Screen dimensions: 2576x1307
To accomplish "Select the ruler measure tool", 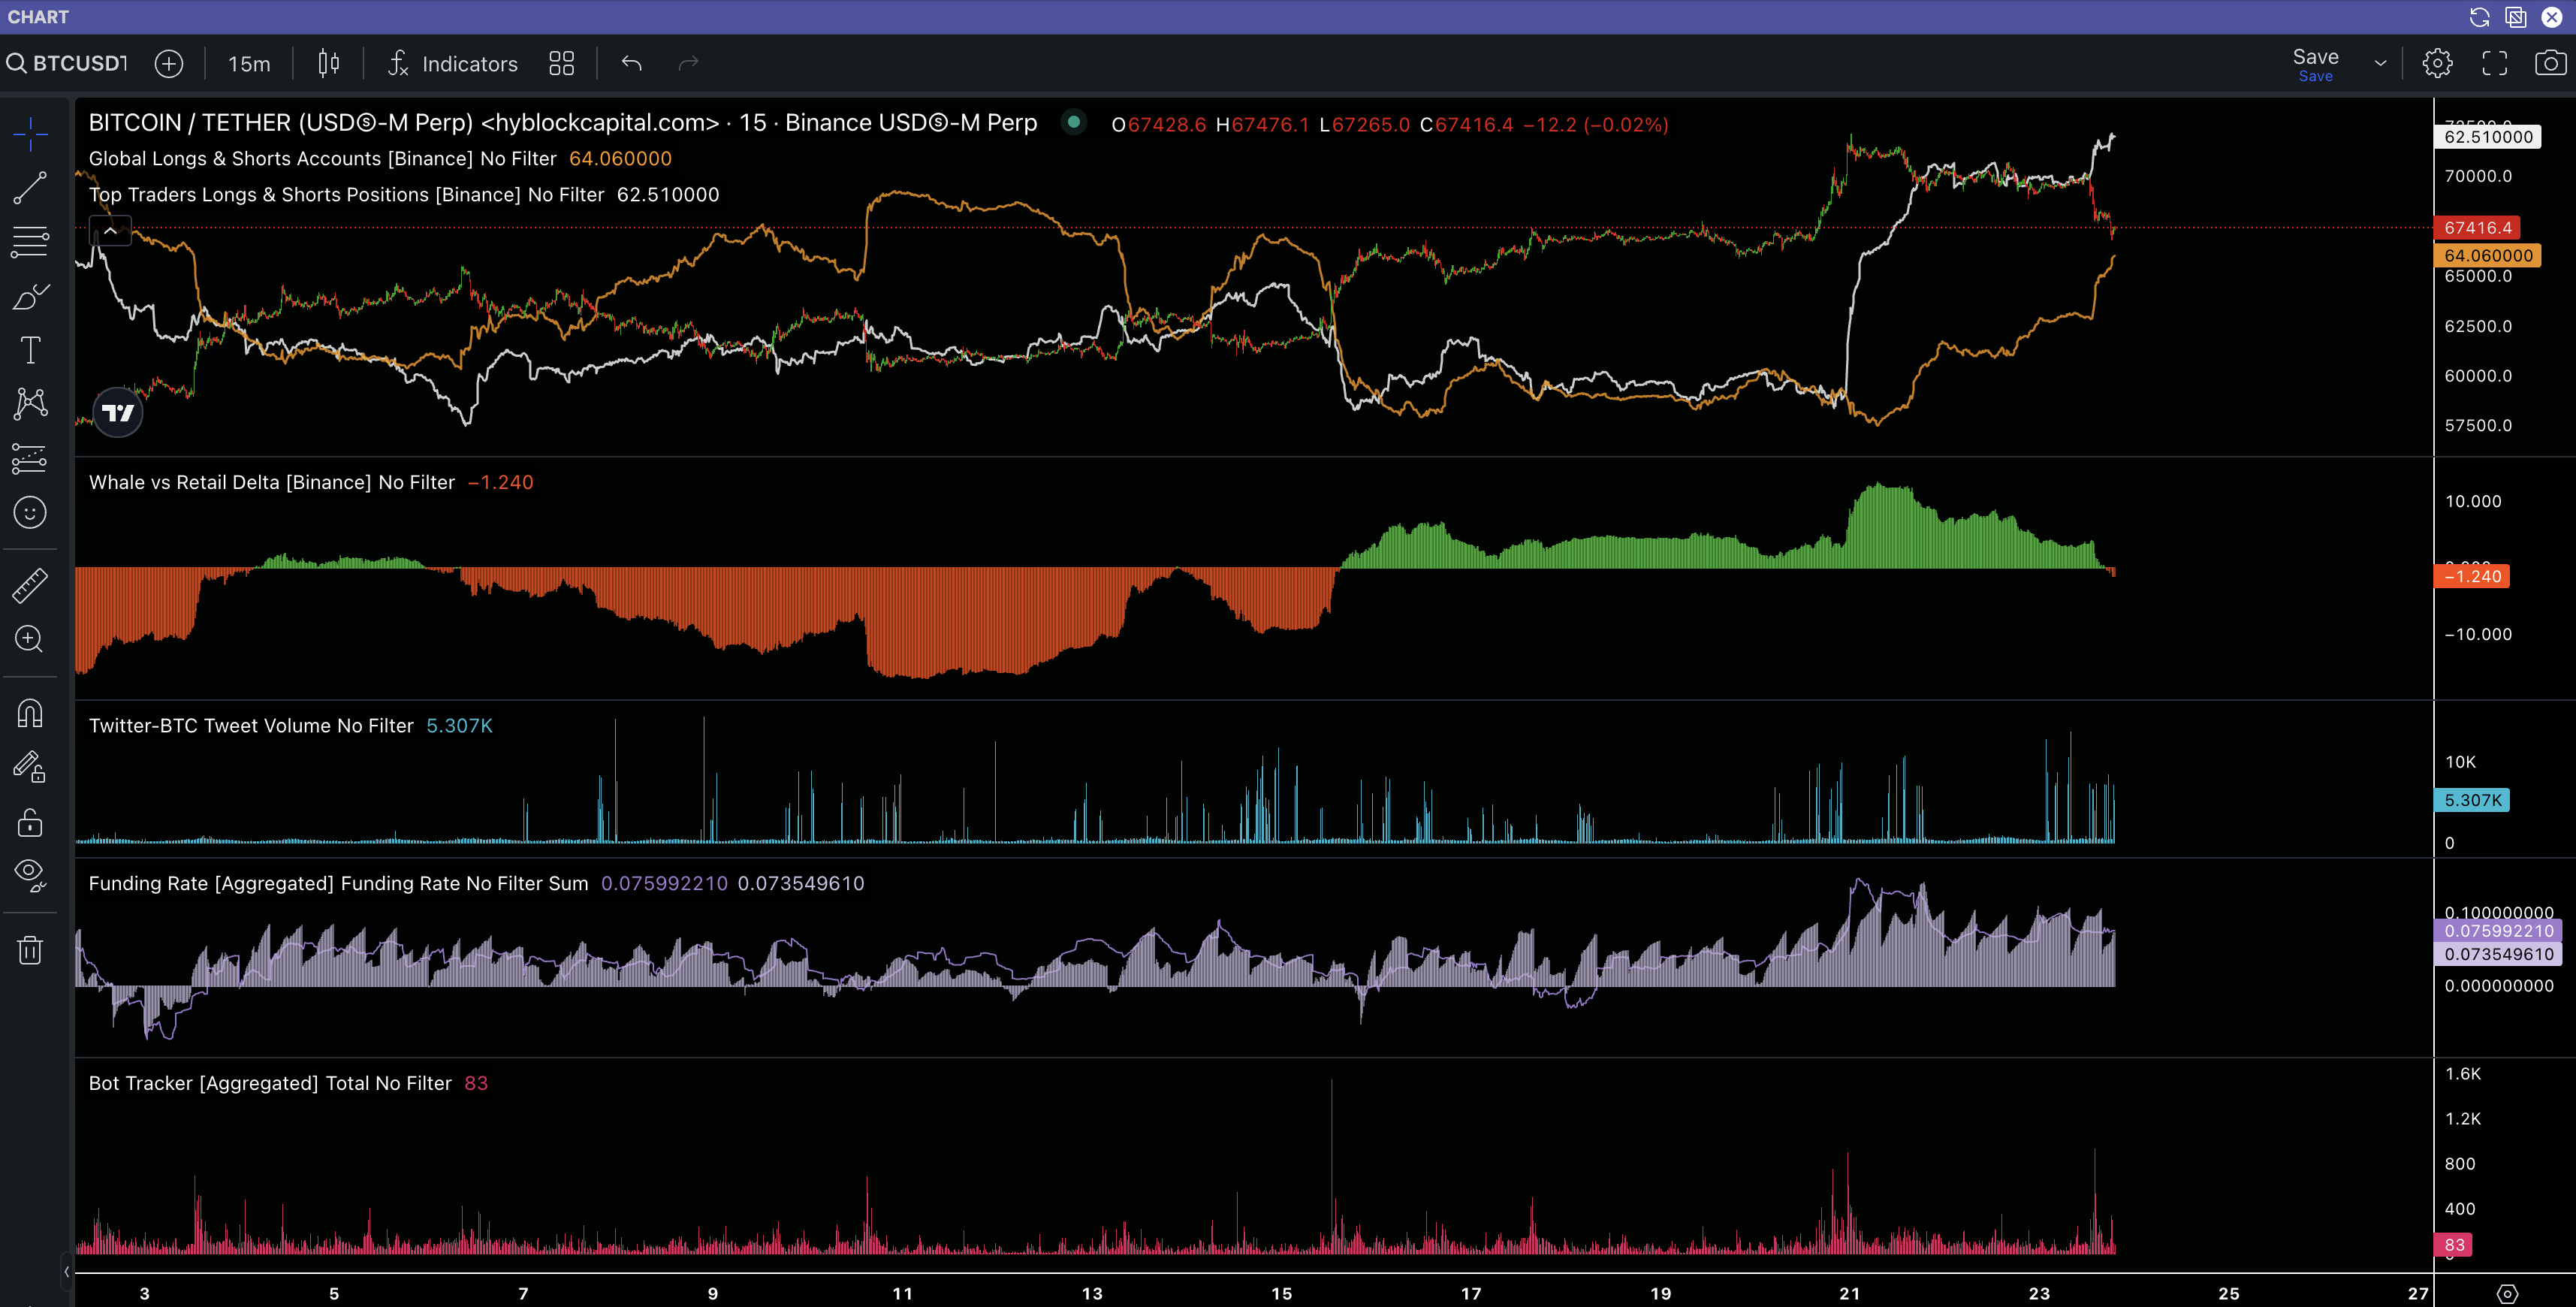I will (30, 585).
